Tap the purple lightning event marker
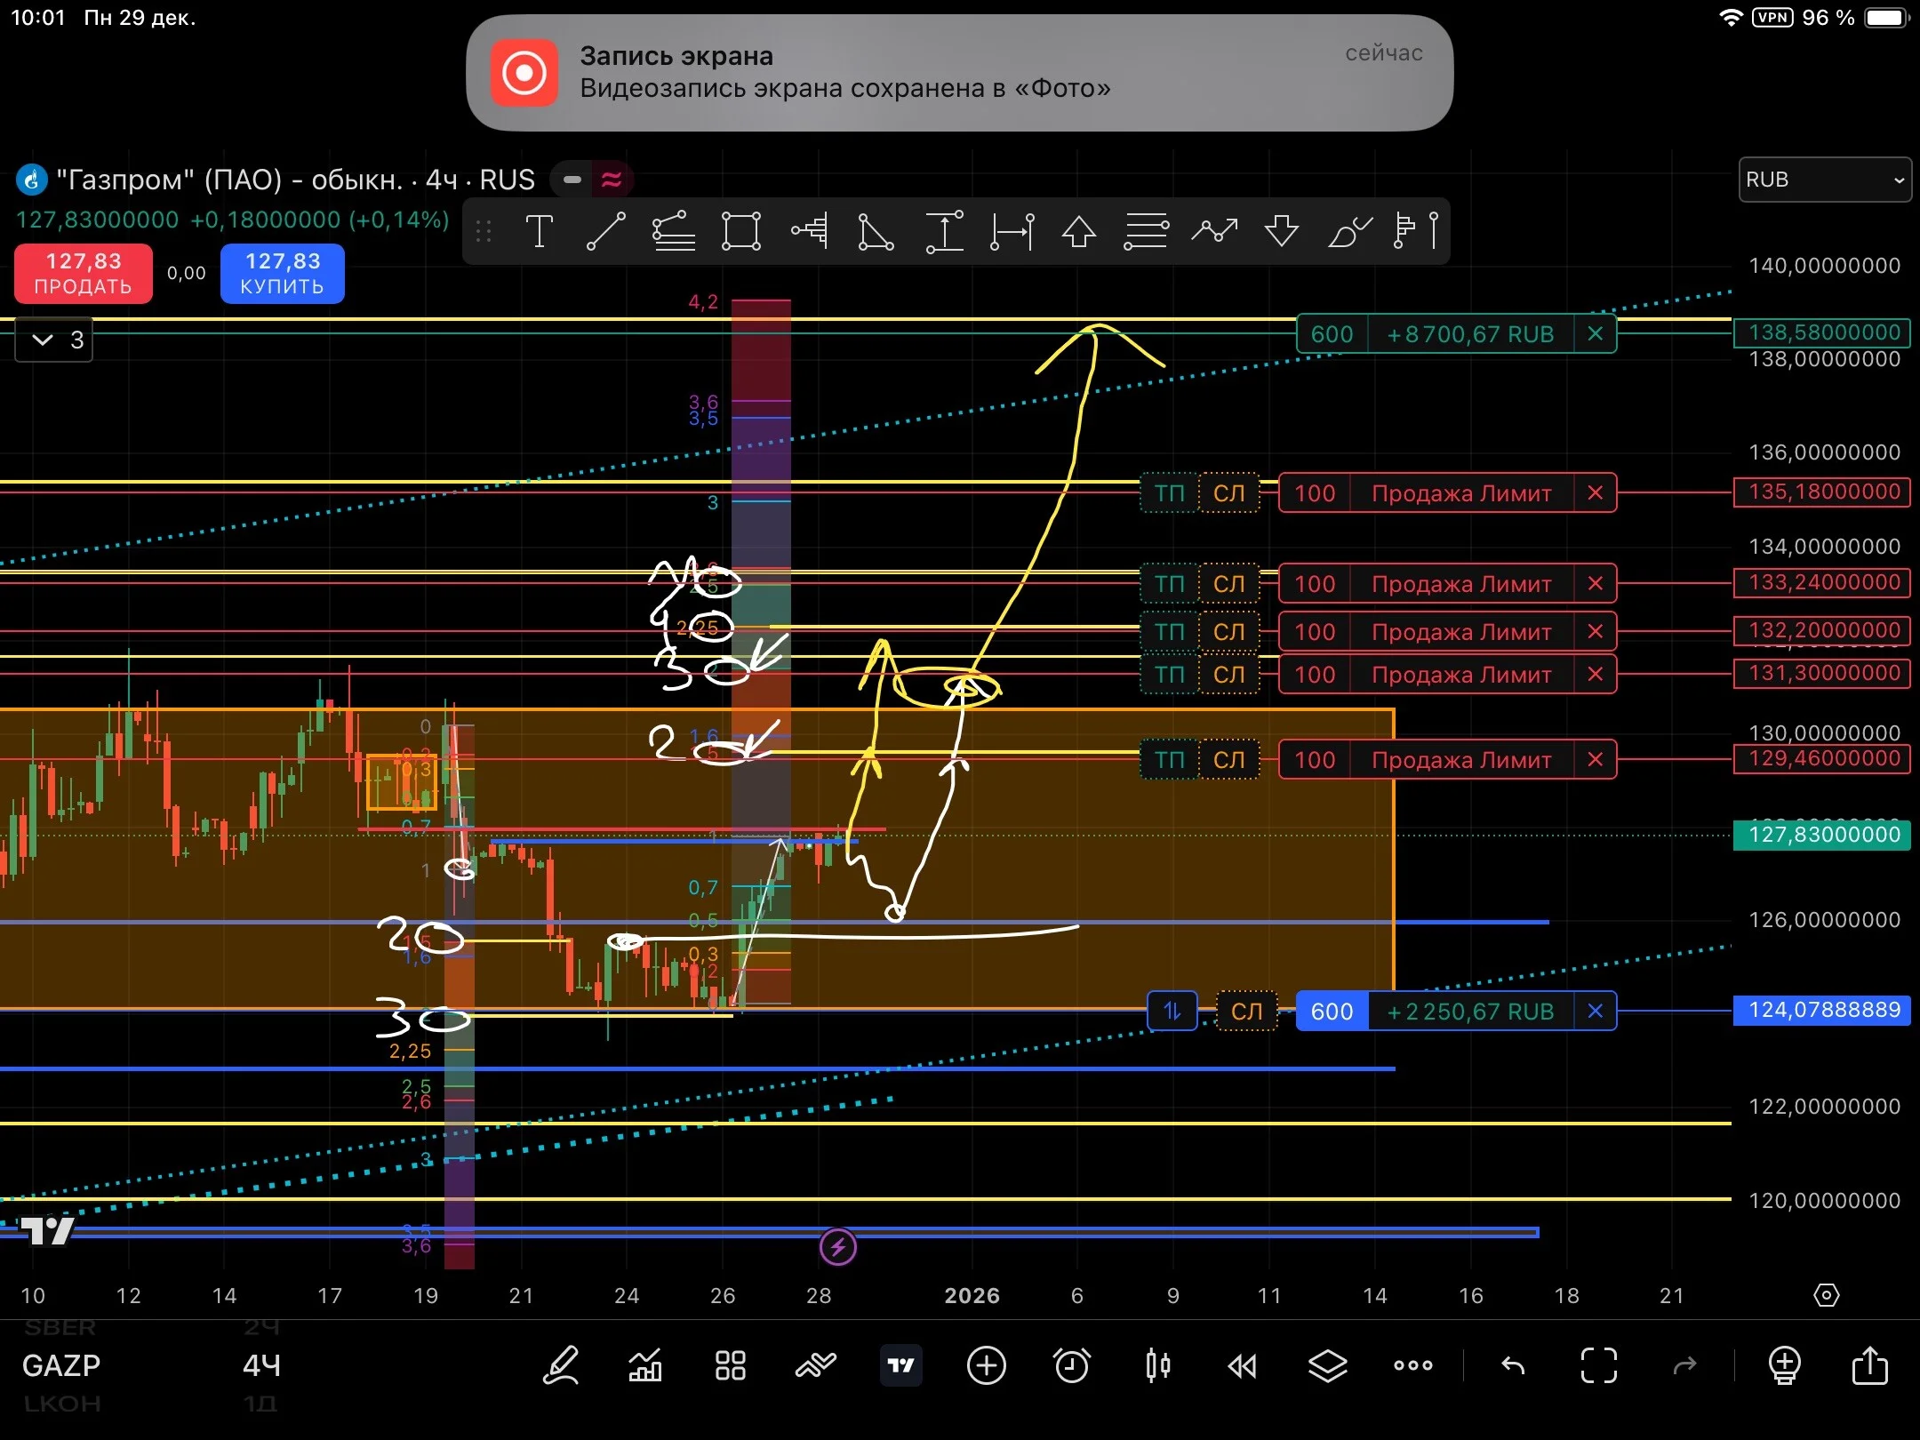1920x1440 pixels. coord(837,1247)
